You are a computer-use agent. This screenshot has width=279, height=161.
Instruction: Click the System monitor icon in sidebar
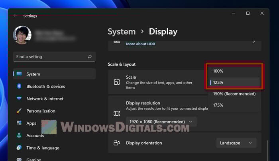19,74
